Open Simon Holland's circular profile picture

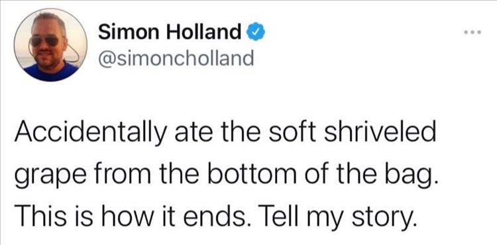[x=51, y=45]
